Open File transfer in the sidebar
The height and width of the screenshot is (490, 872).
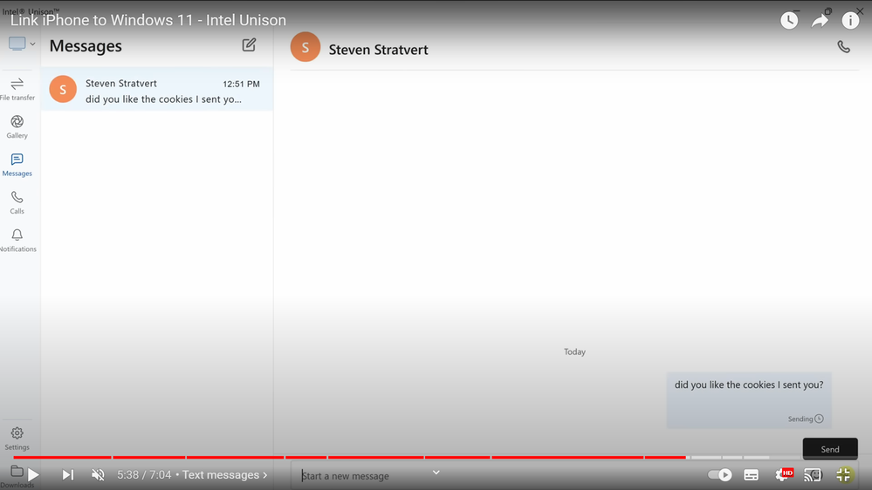tap(17, 89)
